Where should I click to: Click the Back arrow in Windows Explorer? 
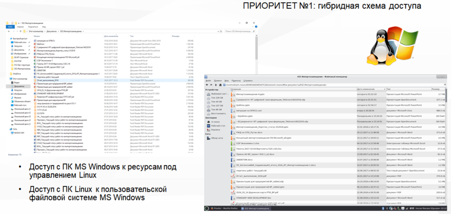pos(9,31)
